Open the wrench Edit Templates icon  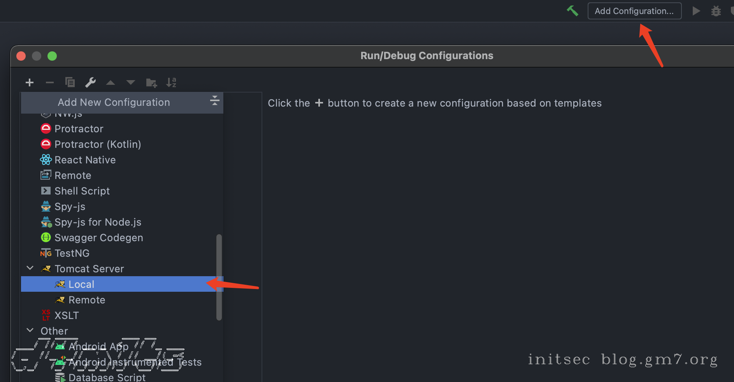coord(90,82)
